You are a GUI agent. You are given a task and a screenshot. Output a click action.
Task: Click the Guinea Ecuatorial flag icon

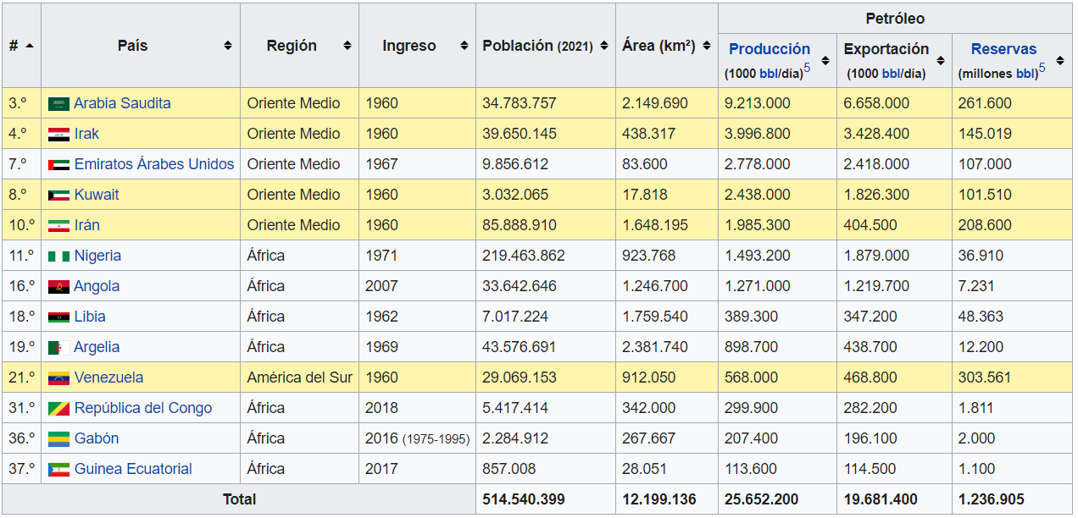click(x=59, y=468)
